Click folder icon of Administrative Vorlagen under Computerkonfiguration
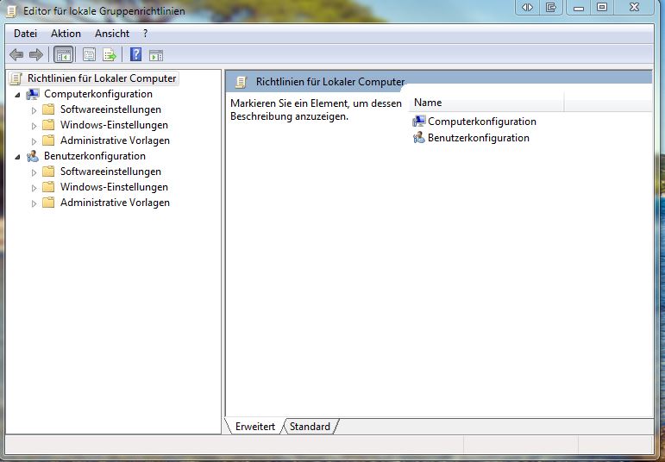665x462 pixels. pyautogui.click(x=49, y=140)
